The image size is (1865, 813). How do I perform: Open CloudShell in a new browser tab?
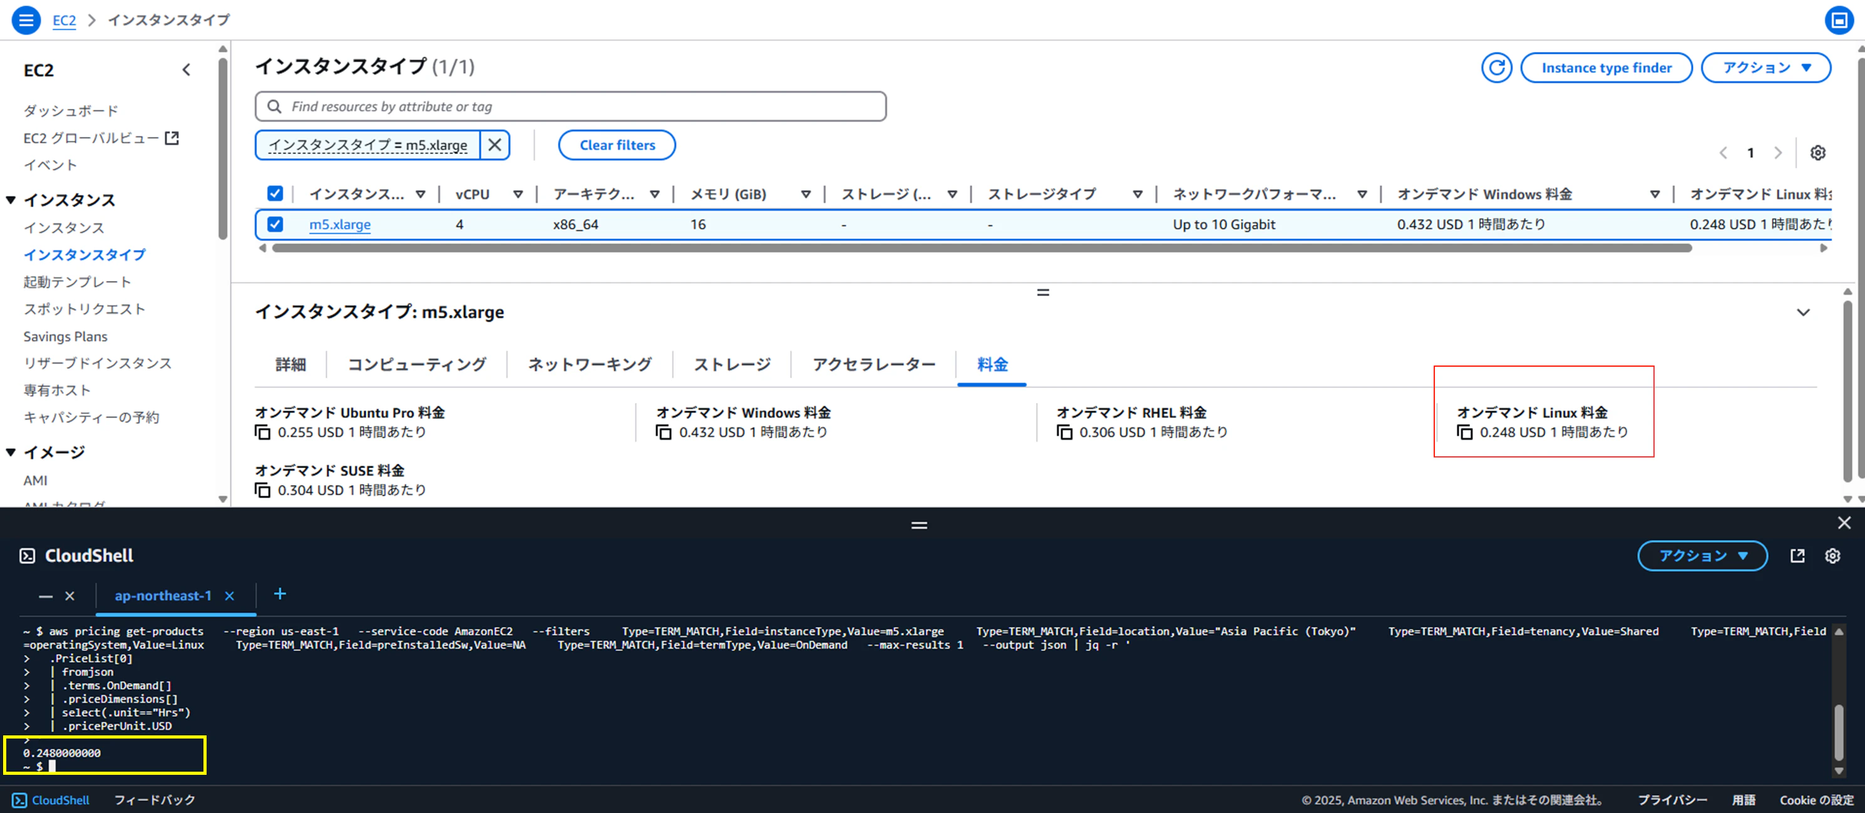[1797, 555]
